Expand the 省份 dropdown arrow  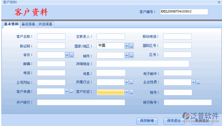[x=67, y=55]
